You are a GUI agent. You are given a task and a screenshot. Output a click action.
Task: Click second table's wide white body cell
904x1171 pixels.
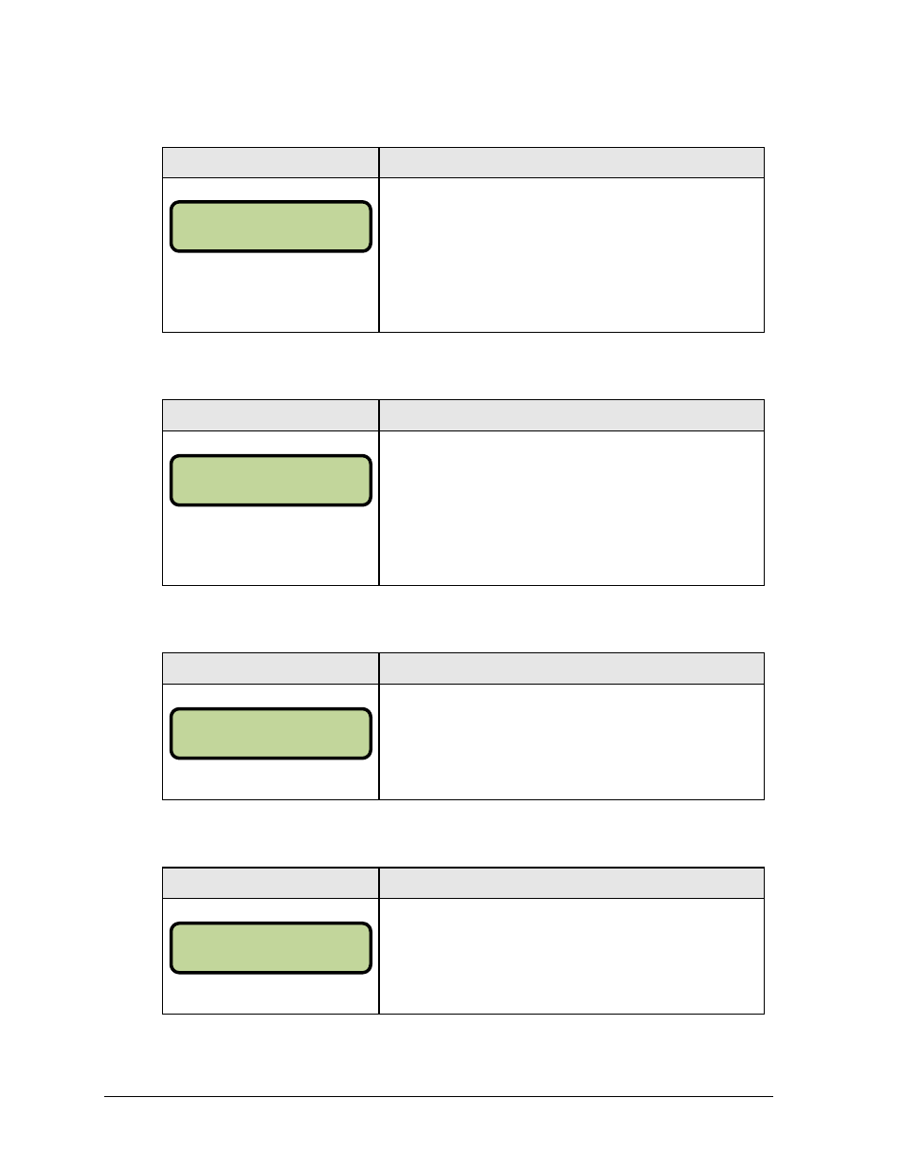click(x=571, y=508)
